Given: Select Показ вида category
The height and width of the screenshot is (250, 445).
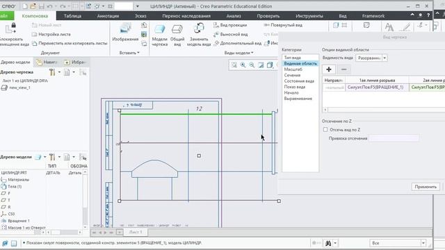Looking at the screenshot, I should tap(295, 87).
